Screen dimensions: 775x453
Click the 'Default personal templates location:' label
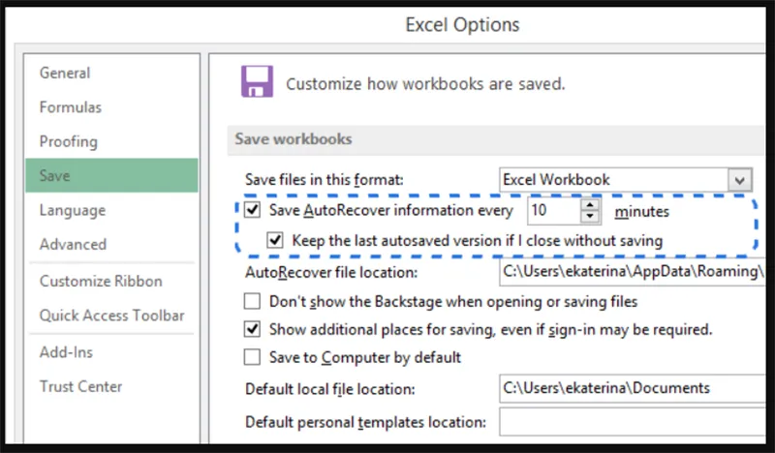pos(366,422)
